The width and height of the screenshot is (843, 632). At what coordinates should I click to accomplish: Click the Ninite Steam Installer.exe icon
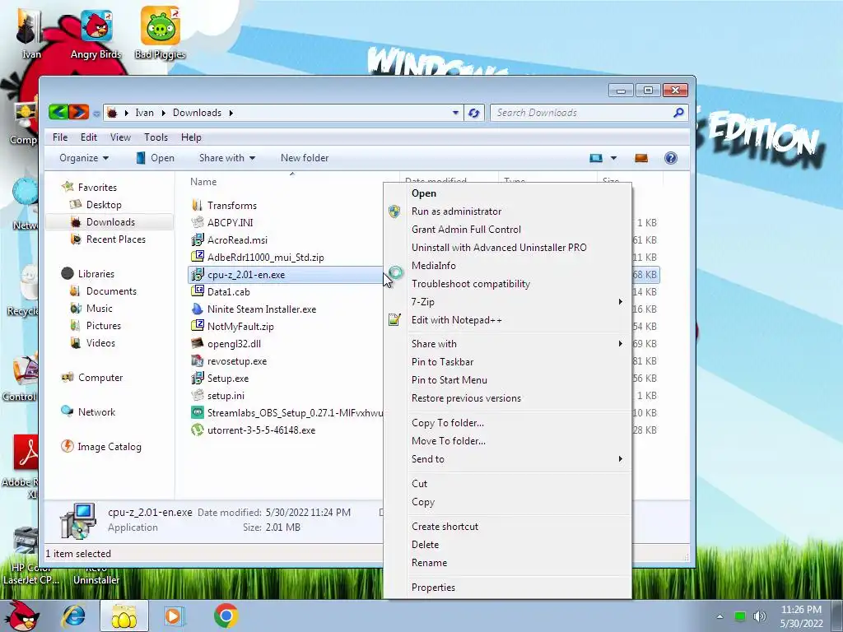(x=198, y=309)
